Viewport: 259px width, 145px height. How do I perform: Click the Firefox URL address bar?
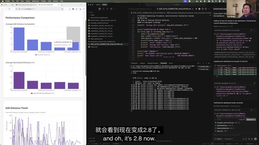point(40,9)
